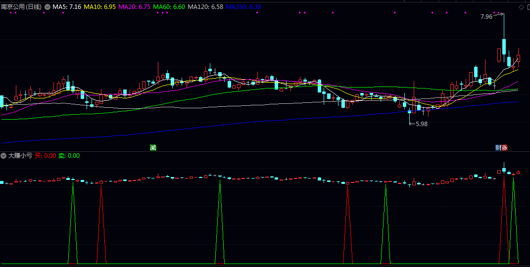Click the 南京公用(日线) chart title
Image resolution: width=530 pixels, height=267 pixels.
coord(22,7)
